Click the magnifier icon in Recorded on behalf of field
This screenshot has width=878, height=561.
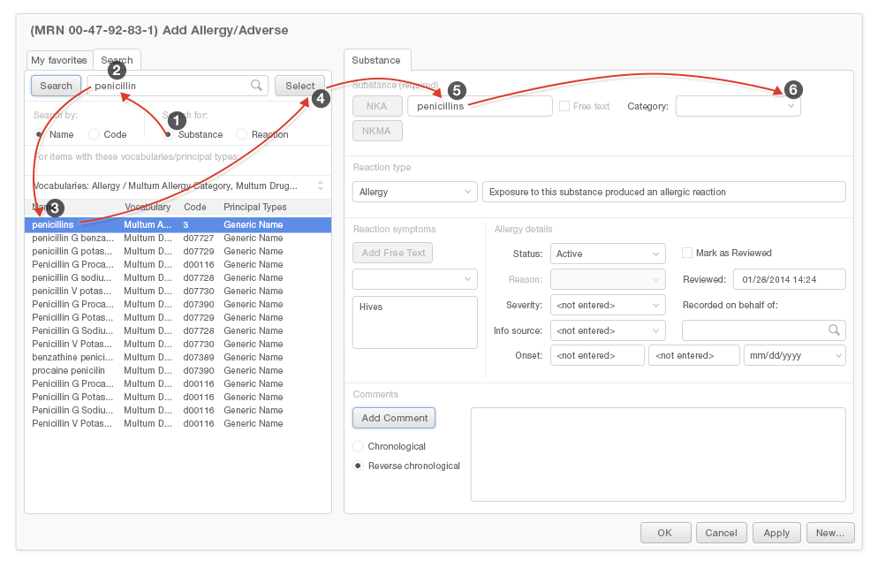pyautogui.click(x=833, y=330)
